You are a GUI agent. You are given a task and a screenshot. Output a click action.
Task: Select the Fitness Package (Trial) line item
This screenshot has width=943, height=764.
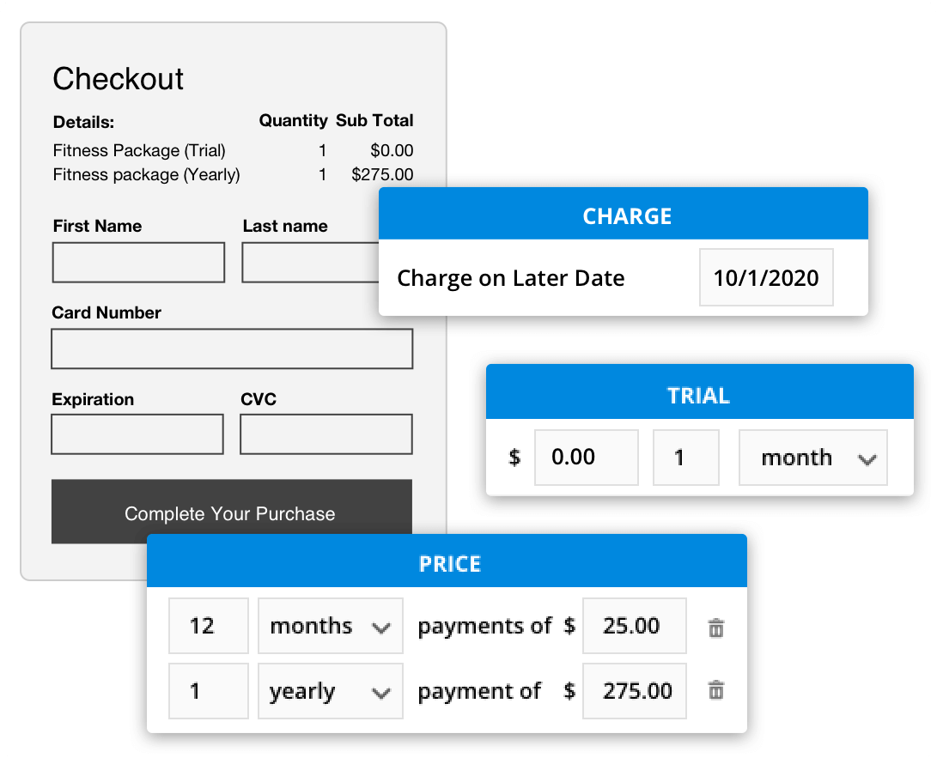[x=139, y=150]
